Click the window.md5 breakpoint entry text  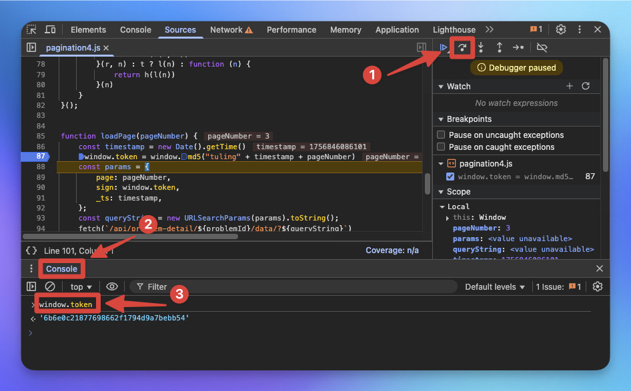click(515, 177)
